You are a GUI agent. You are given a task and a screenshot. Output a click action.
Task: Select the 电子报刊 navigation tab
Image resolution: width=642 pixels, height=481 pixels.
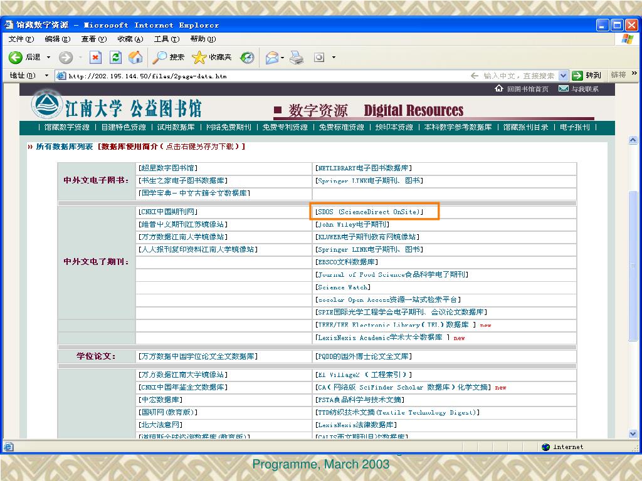pyautogui.click(x=575, y=127)
